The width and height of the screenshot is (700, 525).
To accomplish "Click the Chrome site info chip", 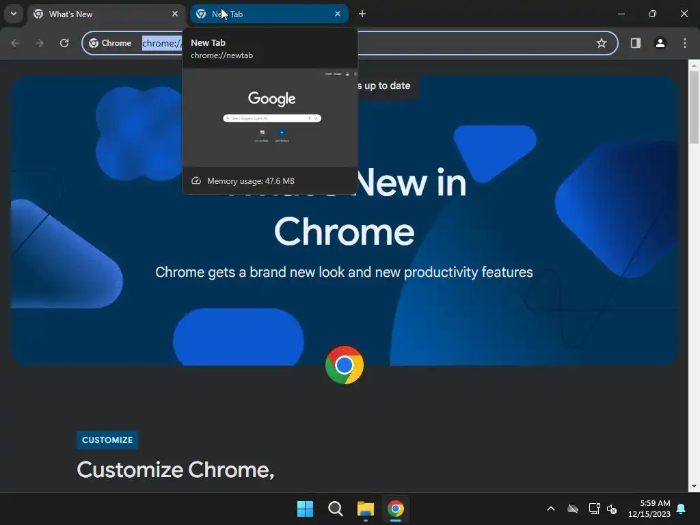I will coord(111,43).
